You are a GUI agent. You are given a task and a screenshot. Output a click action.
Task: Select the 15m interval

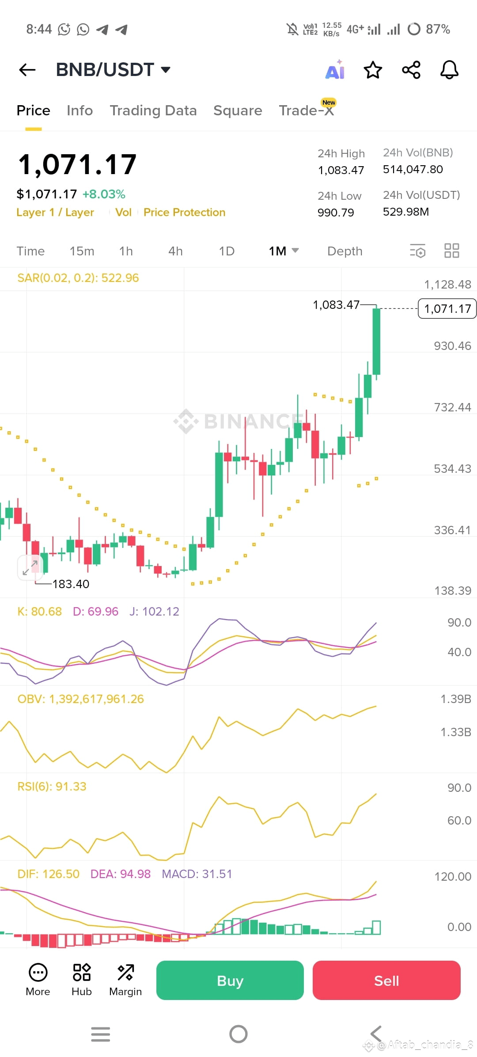[82, 251]
